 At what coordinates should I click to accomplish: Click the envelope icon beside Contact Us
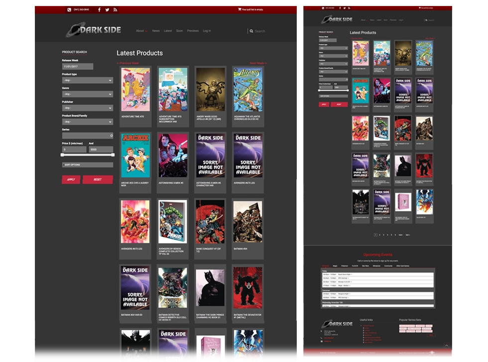click(321, 341)
